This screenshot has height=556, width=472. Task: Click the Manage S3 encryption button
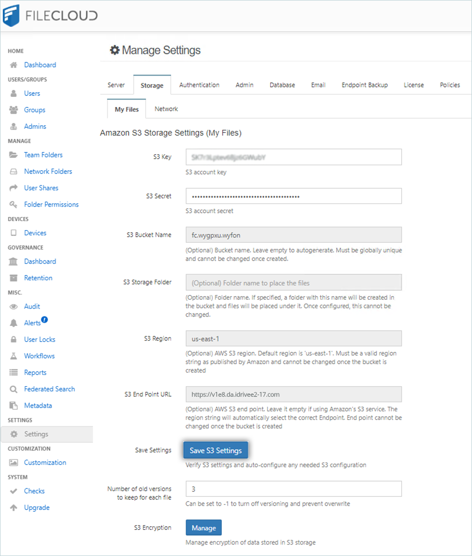coord(203,528)
